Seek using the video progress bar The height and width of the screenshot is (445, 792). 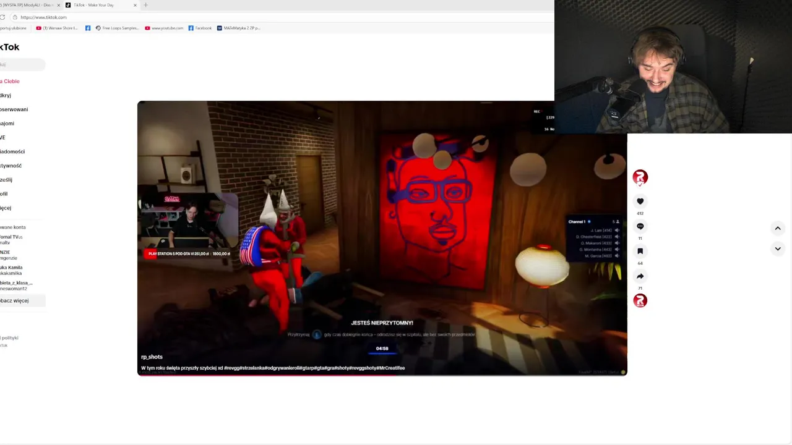point(382,375)
